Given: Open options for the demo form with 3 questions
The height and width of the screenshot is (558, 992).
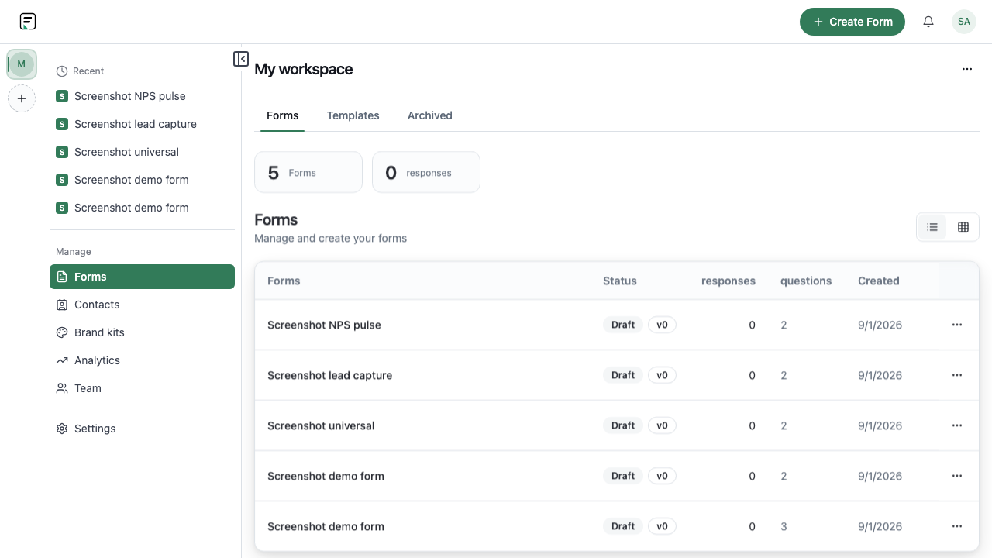Looking at the screenshot, I should [957, 526].
